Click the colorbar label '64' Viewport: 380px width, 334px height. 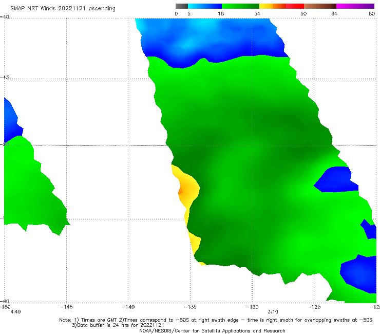tap(334, 13)
